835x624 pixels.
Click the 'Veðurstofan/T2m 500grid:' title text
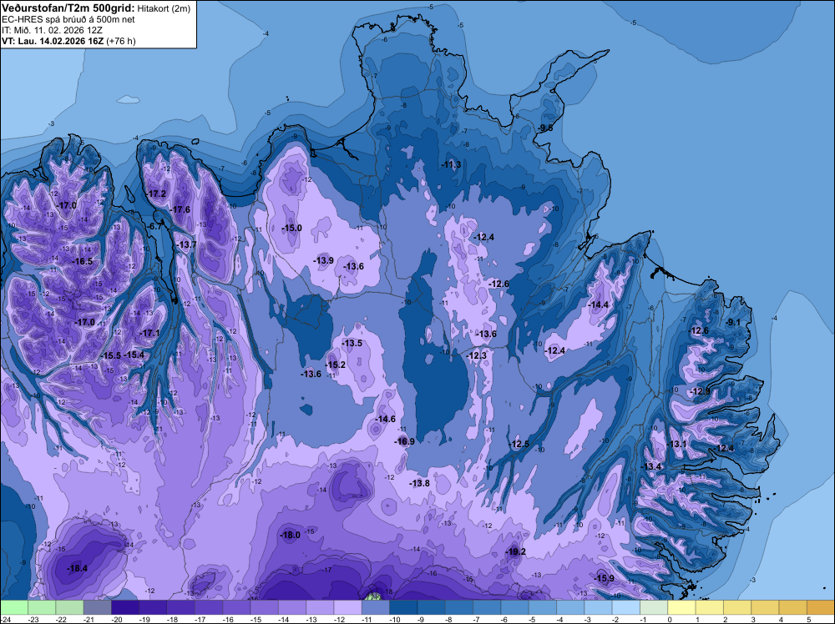[x=68, y=8]
